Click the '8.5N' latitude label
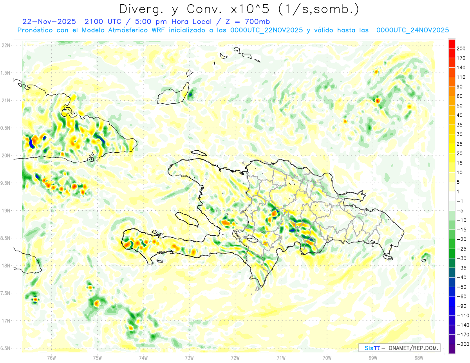This screenshot has height=363, width=470. point(6,238)
